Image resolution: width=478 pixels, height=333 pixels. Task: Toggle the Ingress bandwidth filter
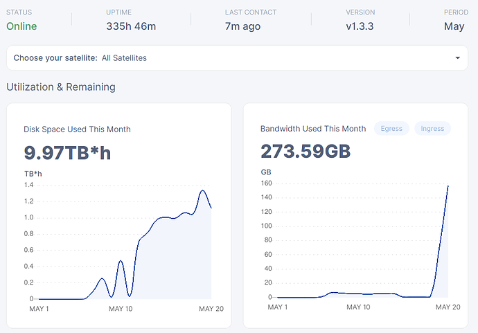click(x=432, y=129)
